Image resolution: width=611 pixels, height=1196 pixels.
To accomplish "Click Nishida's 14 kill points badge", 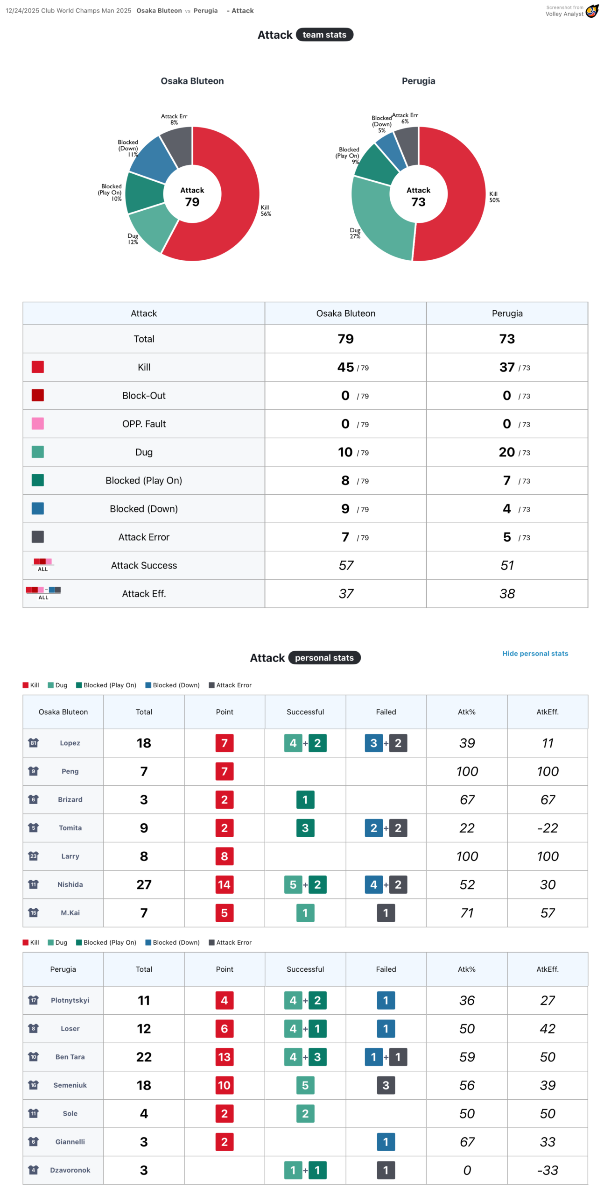I will (x=224, y=884).
